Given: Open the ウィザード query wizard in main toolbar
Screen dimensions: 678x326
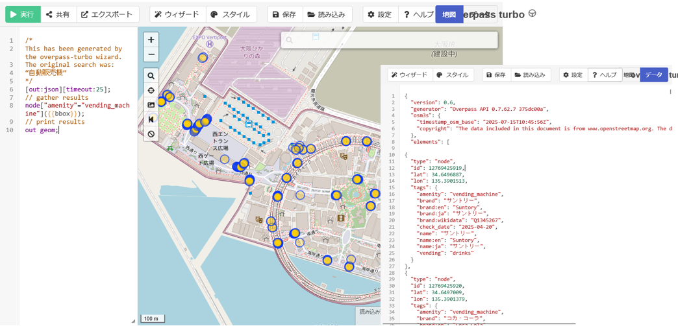Looking at the screenshot, I should (x=178, y=14).
